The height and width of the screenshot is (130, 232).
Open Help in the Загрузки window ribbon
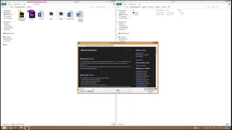[x=114, y=4]
